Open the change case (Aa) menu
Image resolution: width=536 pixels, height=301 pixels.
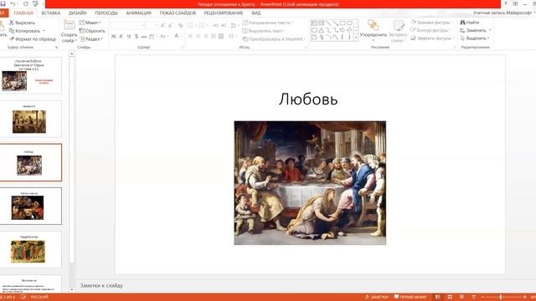click(163, 36)
